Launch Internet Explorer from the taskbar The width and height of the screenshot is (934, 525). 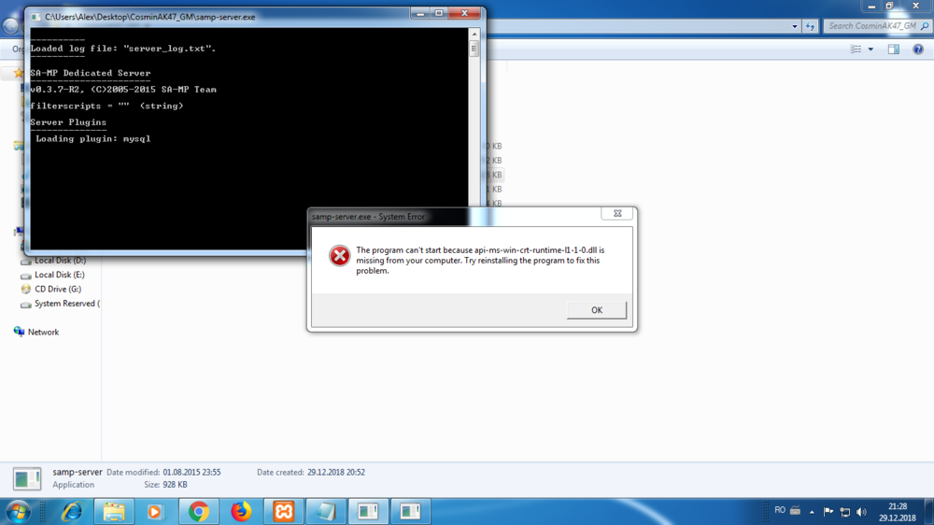(72, 511)
